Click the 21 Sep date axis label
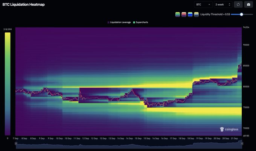The image size is (256, 151). point(235,139)
